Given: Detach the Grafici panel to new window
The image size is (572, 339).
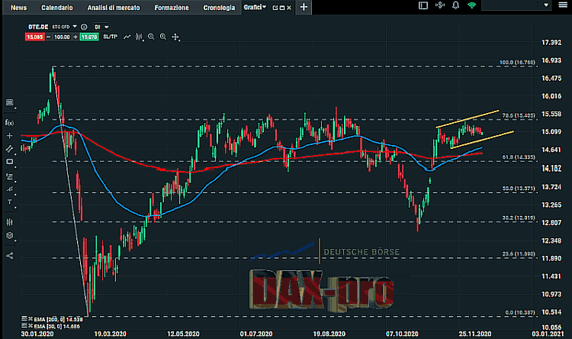Looking at the screenshot, I should [x=275, y=8].
